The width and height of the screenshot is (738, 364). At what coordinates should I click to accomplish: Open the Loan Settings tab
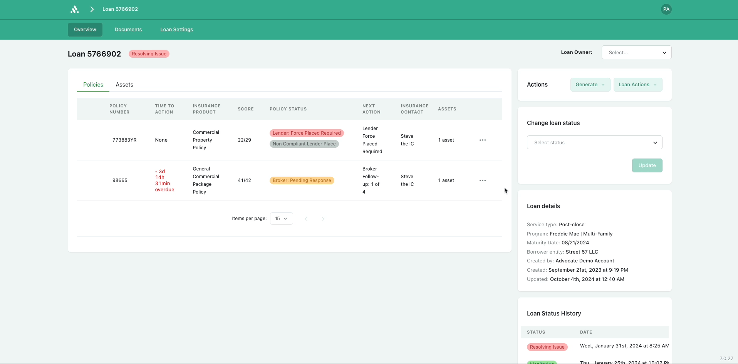(176, 30)
